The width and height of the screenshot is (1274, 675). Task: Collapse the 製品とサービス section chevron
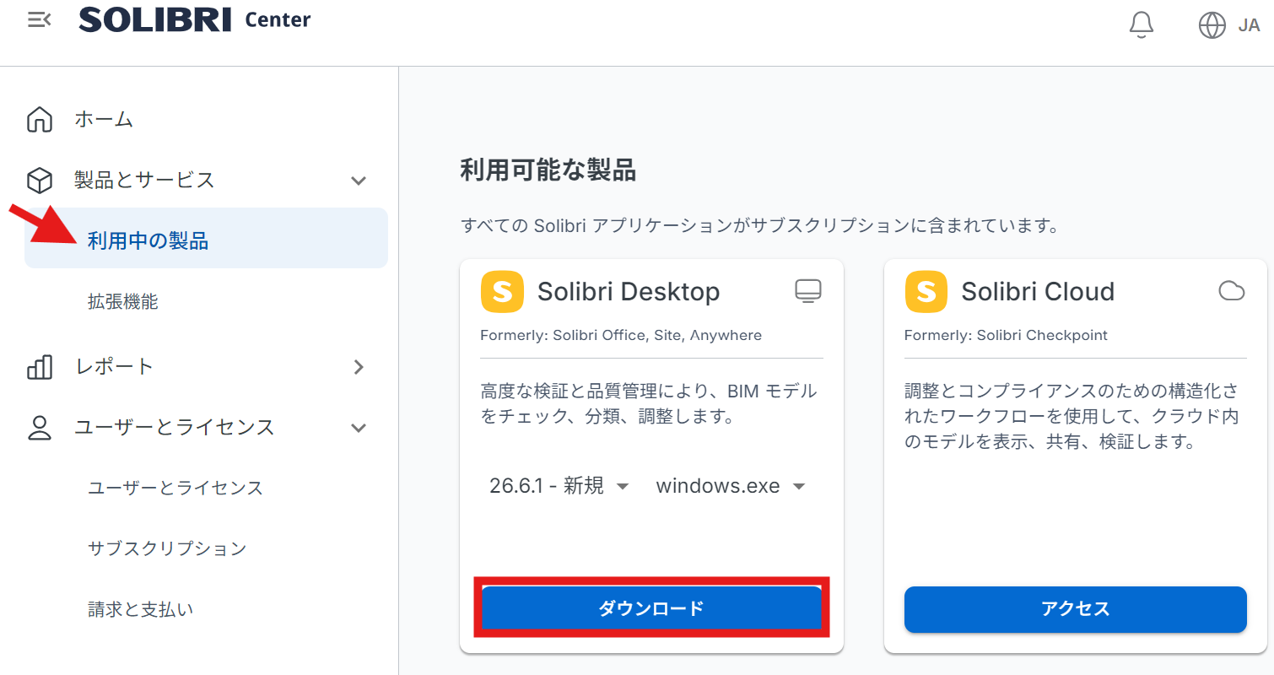point(359,181)
